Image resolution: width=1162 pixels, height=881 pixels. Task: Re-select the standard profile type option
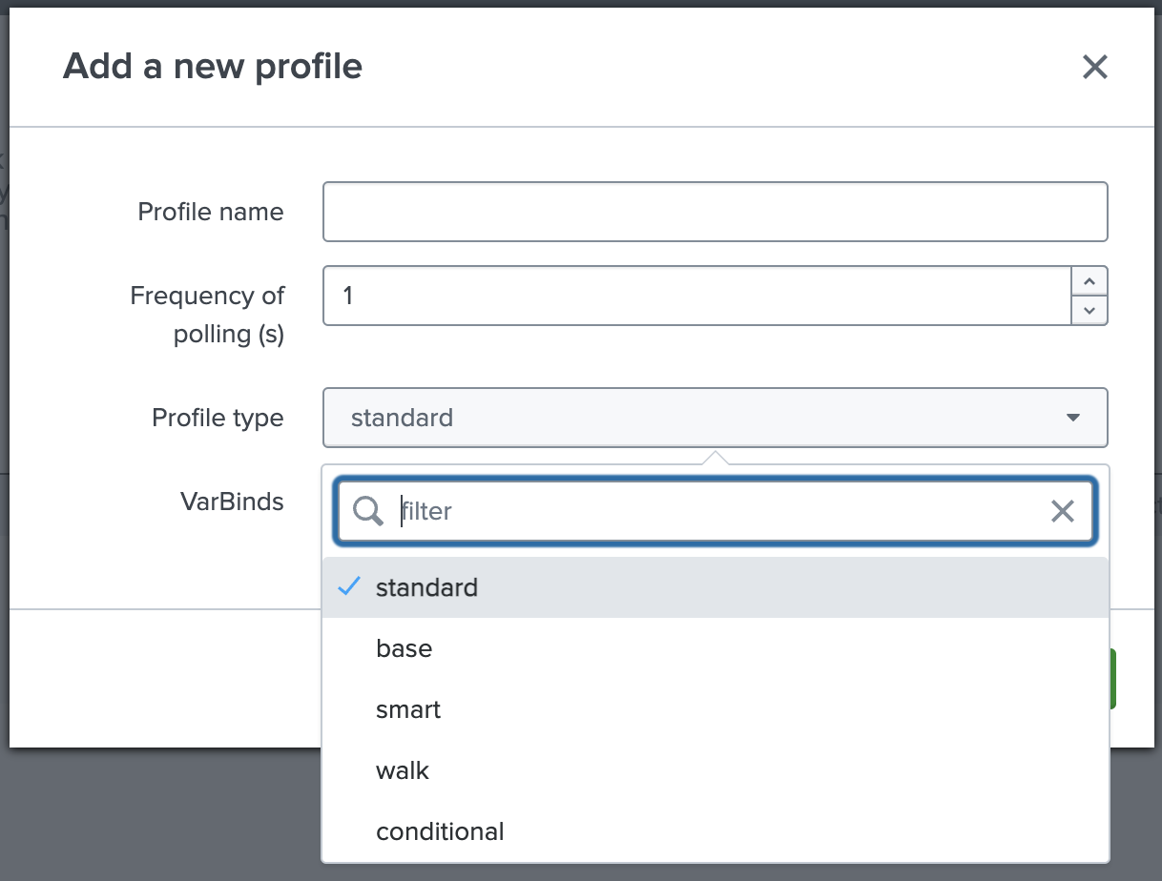(x=426, y=587)
